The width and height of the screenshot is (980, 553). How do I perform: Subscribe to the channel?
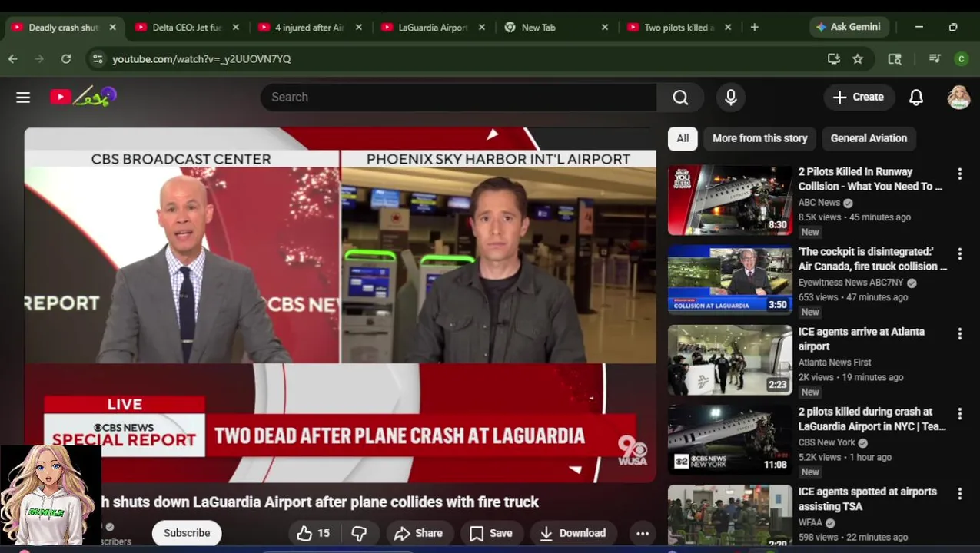click(x=187, y=533)
